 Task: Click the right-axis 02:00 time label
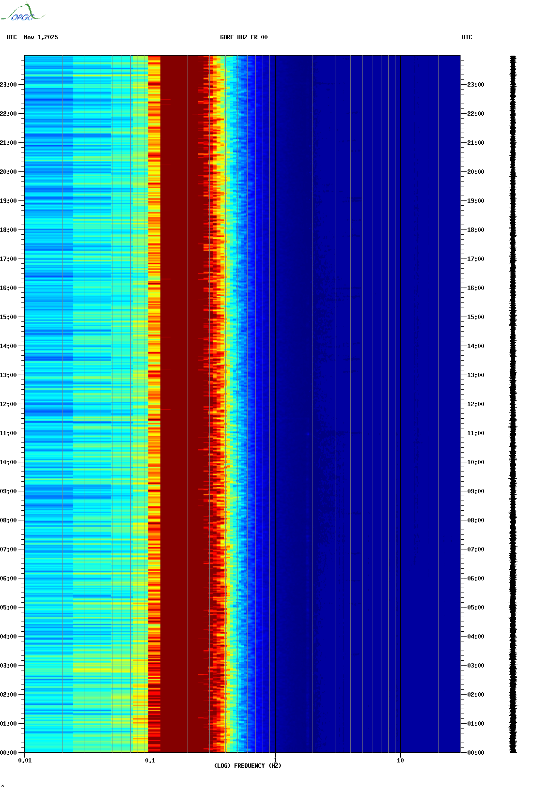pos(476,695)
